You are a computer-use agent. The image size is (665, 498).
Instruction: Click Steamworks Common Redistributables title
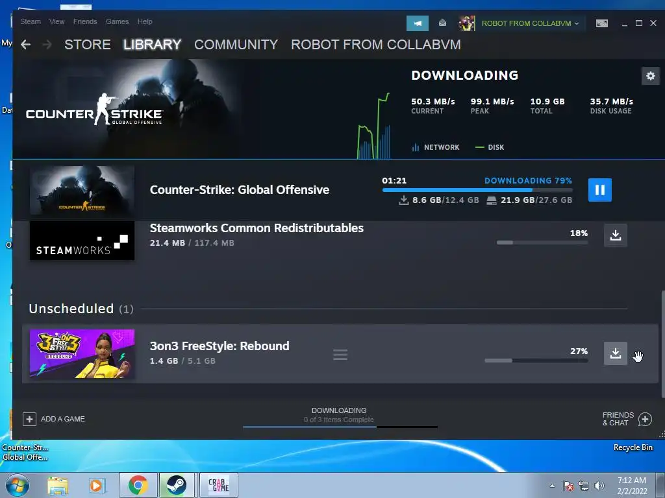point(257,228)
